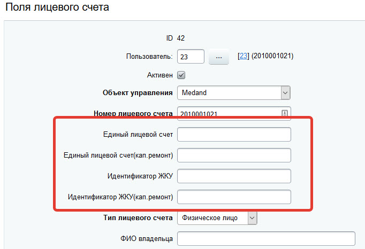Open the Тип лицевого счета dropdown
Image resolution: width=365 pixels, height=249 pixels.
(217, 218)
